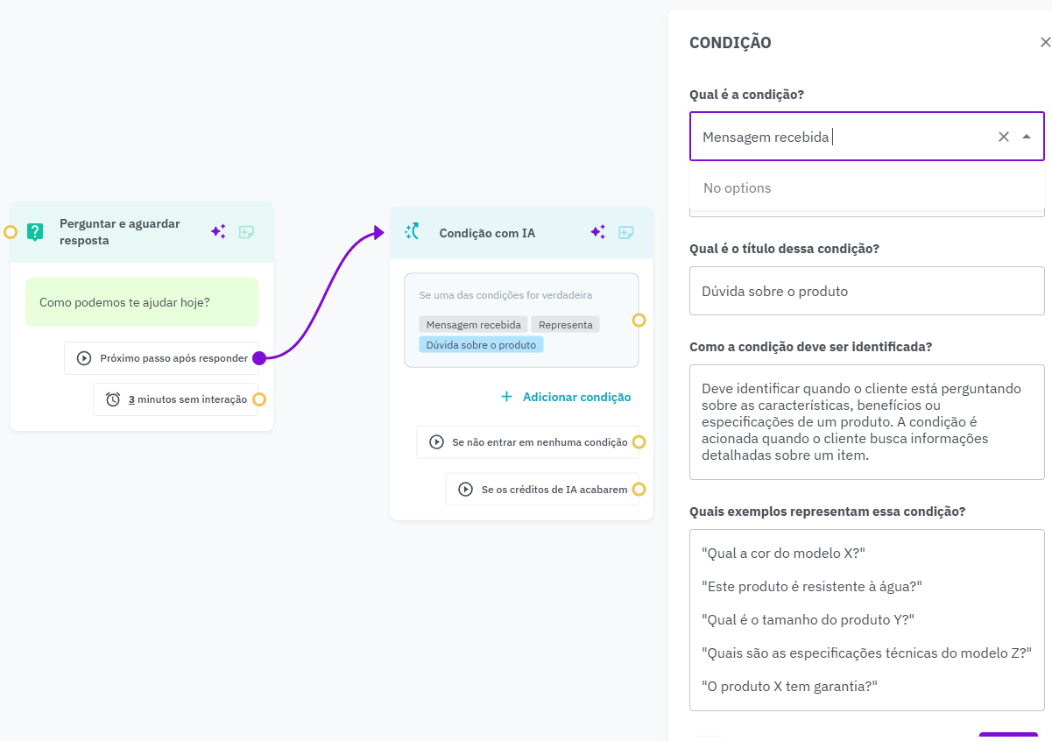Click 'Próximo passo após responder' step
This screenshot has width=1052, height=741.
point(162,358)
